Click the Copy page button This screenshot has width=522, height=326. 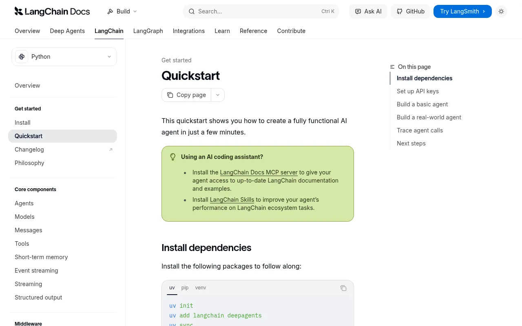coord(186,95)
